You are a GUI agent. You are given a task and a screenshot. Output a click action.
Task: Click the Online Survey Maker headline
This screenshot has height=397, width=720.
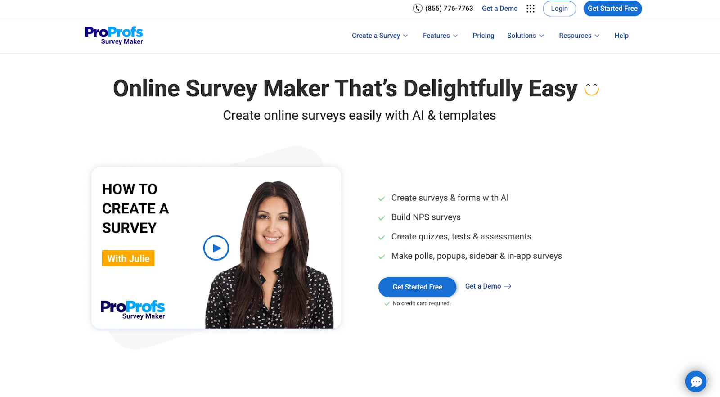[345, 89]
